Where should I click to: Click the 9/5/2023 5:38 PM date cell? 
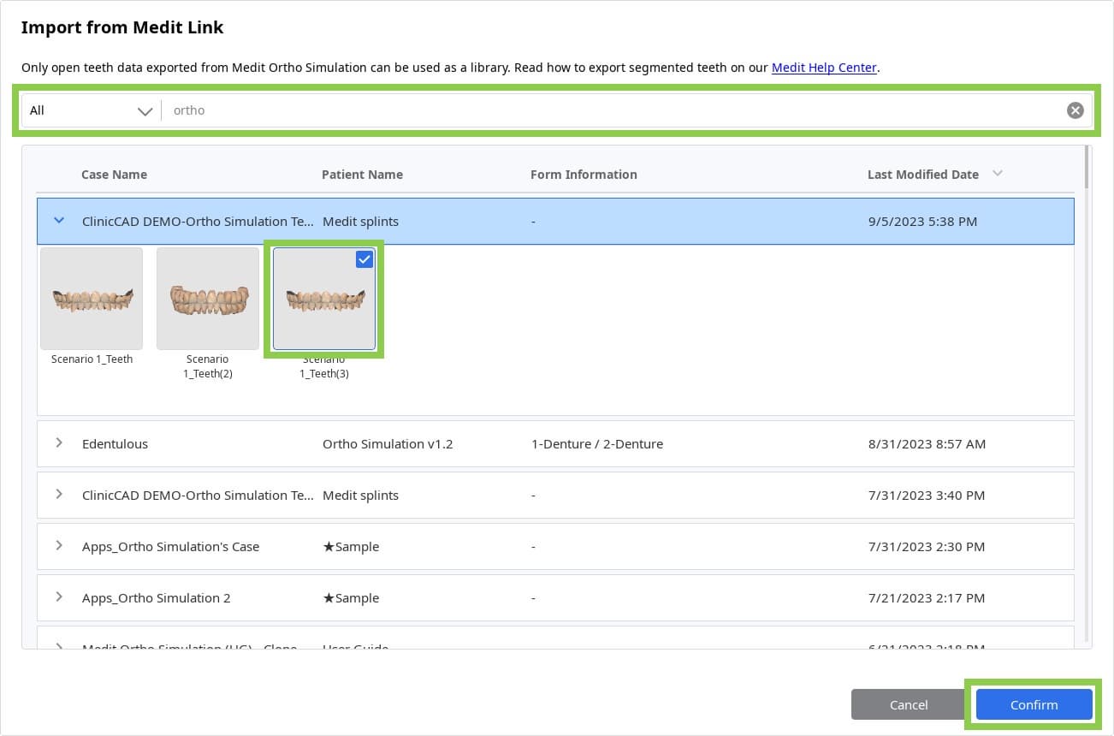922,221
